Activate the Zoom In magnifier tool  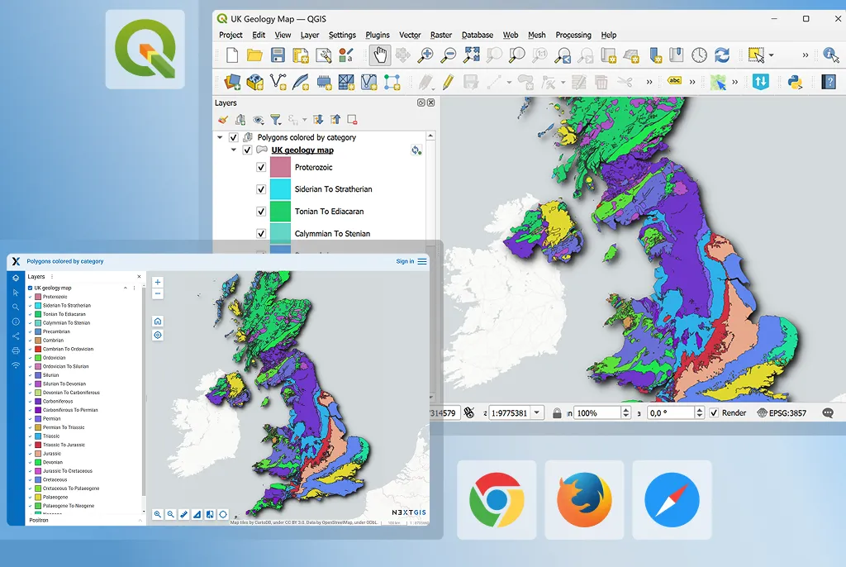(425, 55)
